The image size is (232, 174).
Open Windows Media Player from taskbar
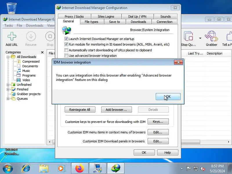click(61, 168)
